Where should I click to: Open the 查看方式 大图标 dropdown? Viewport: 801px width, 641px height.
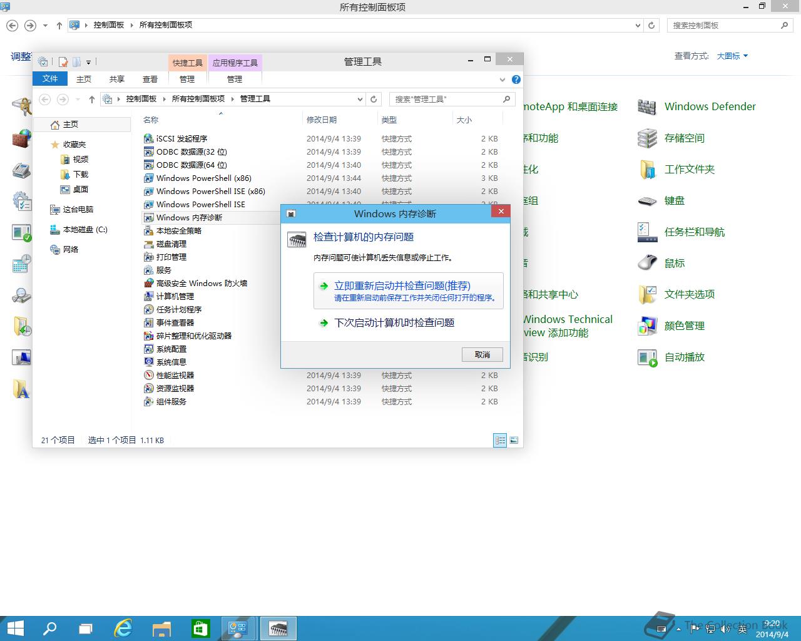click(732, 56)
